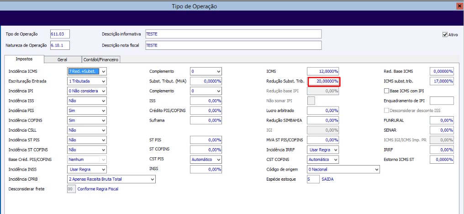Click the Não somar IPI checkbox
464x214 pixels.
311,101
